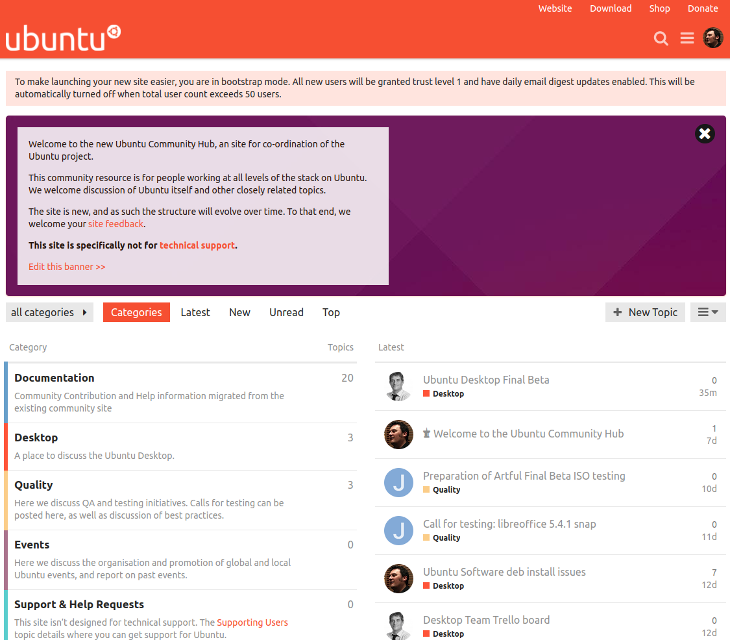Expand the all categories dropdown
This screenshot has height=640, width=730.
coord(49,312)
